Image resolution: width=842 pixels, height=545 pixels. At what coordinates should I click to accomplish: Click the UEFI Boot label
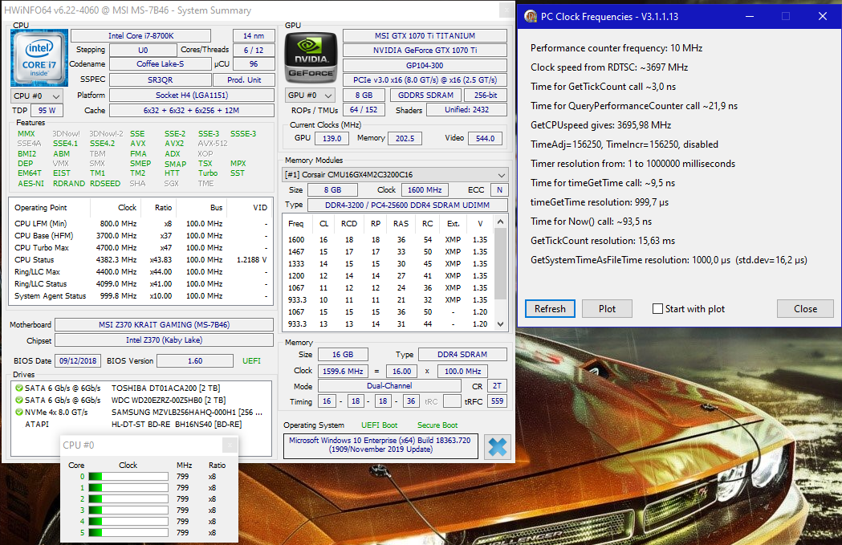(x=379, y=425)
